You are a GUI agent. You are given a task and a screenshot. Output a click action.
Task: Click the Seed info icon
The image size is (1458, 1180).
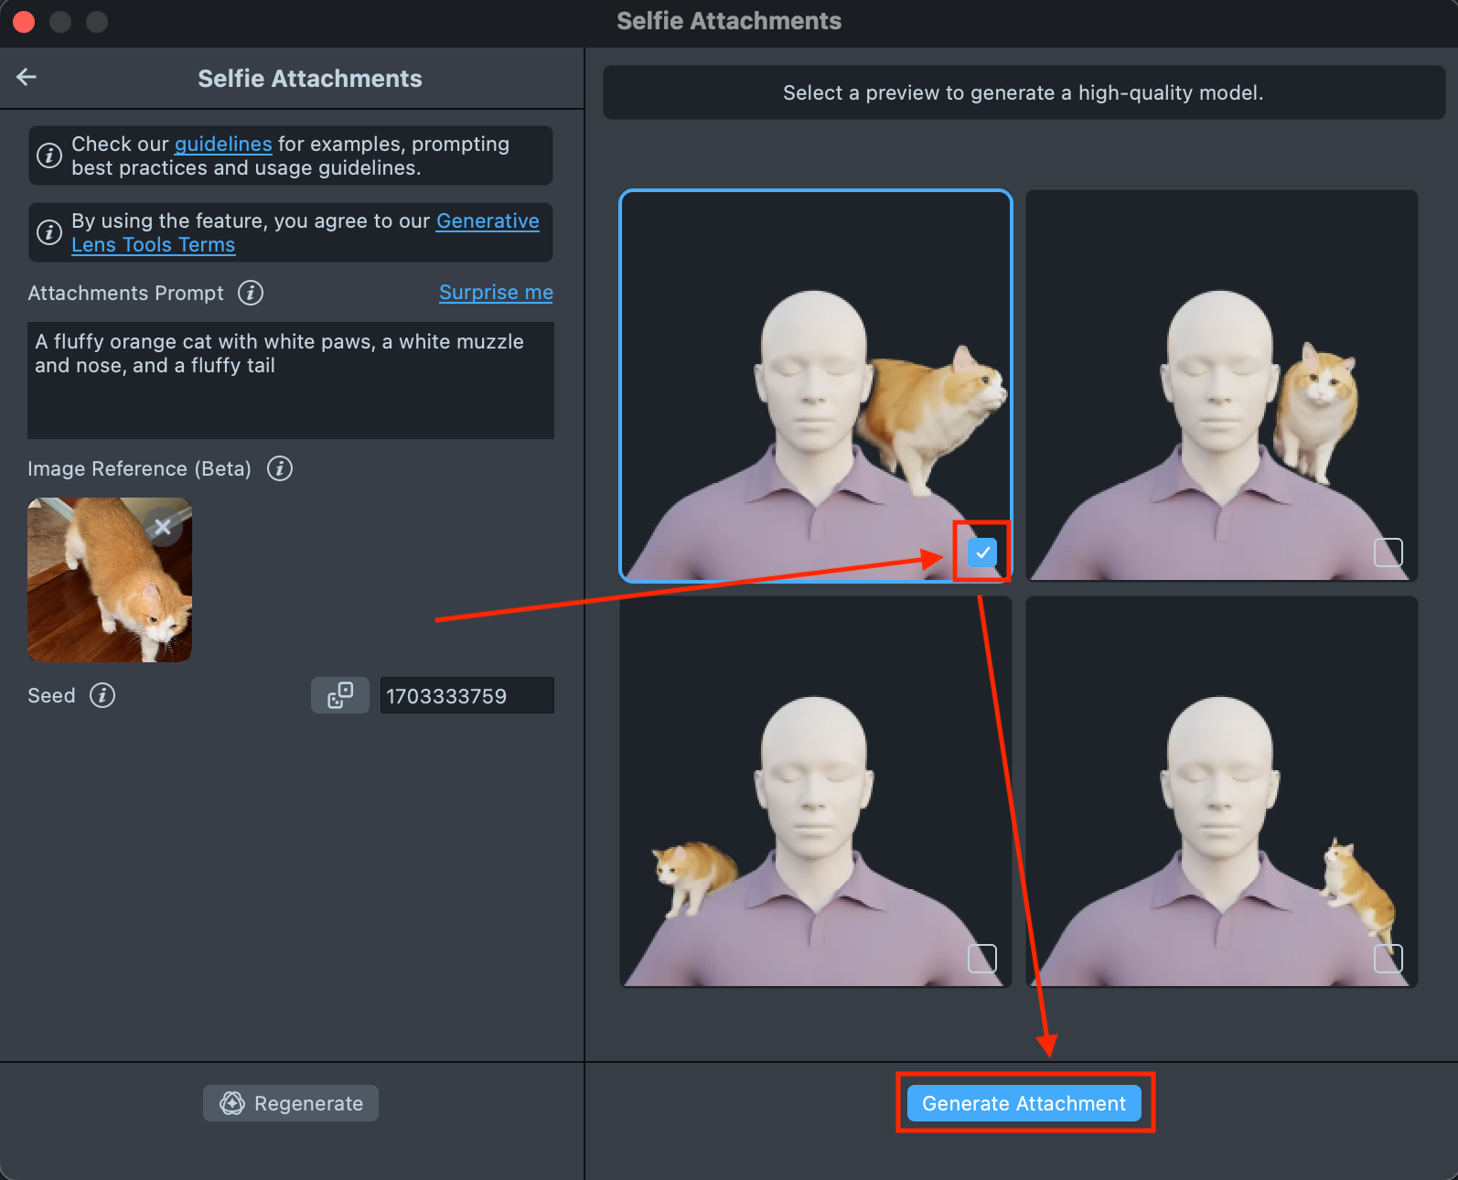coord(102,695)
